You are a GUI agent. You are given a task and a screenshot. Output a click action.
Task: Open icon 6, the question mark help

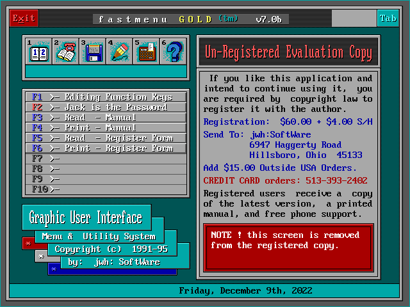pyautogui.click(x=174, y=51)
